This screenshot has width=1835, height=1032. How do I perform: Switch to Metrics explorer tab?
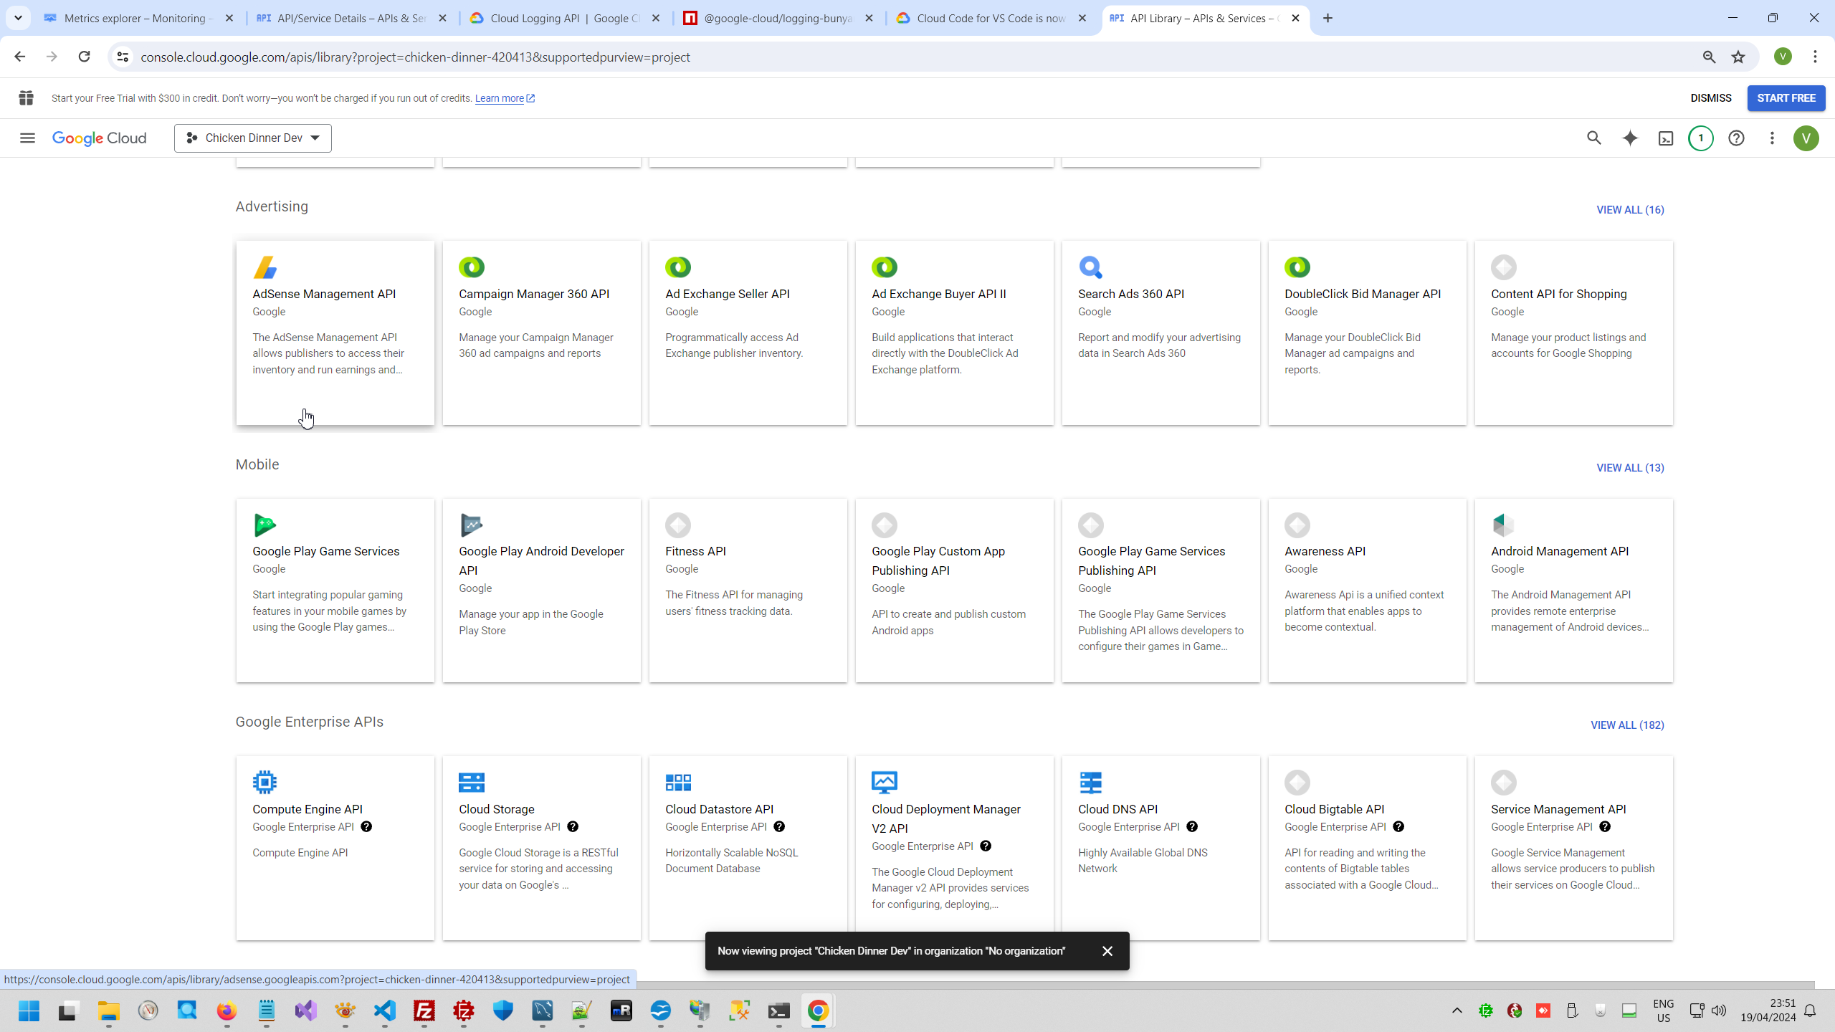[135, 18]
